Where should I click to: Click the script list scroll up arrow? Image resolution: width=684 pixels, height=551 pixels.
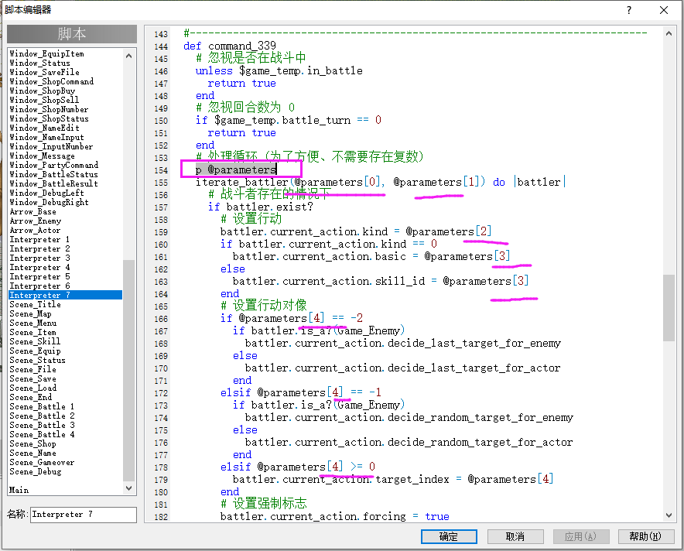pos(128,56)
